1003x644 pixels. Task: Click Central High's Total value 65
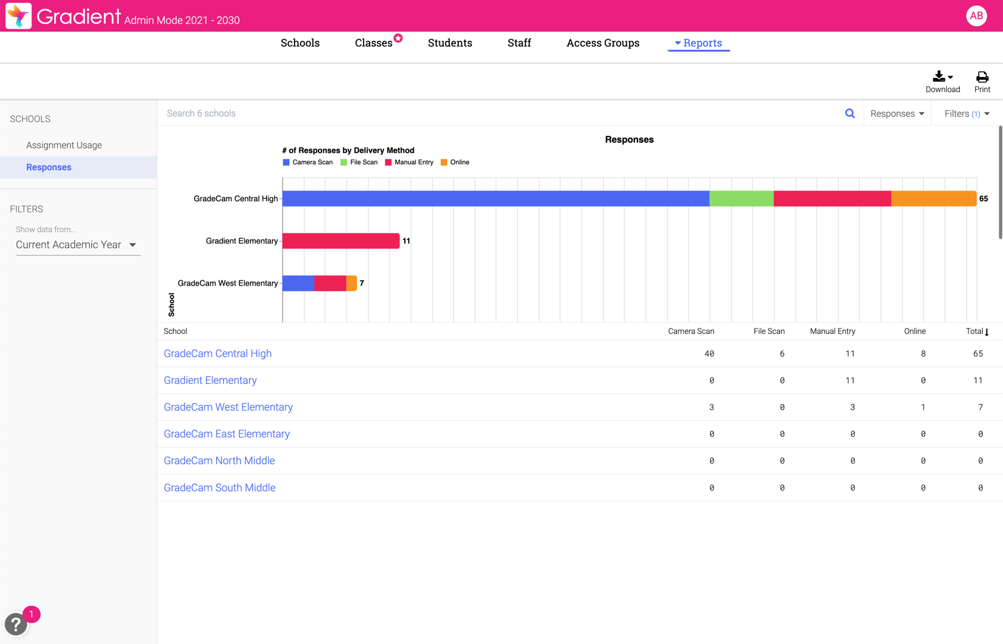pyautogui.click(x=978, y=354)
